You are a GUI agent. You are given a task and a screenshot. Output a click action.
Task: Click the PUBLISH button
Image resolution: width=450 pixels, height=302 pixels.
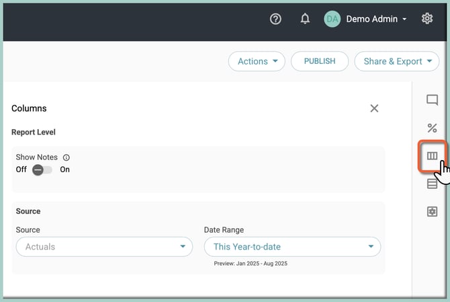click(x=319, y=61)
